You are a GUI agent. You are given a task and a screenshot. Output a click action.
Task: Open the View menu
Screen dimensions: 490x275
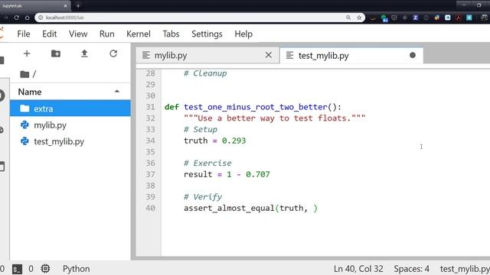(x=78, y=34)
